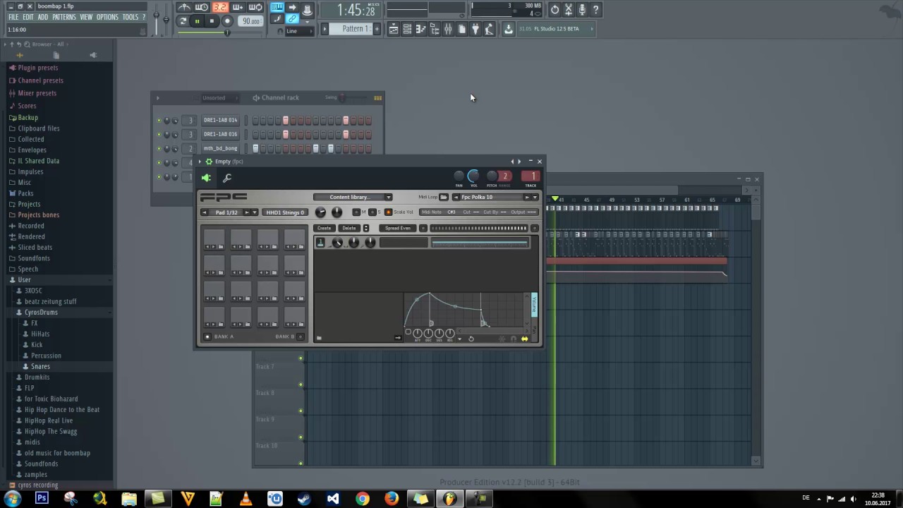Click the mth_bd_bong channel button
This screenshot has width=903, height=508.
click(x=221, y=148)
